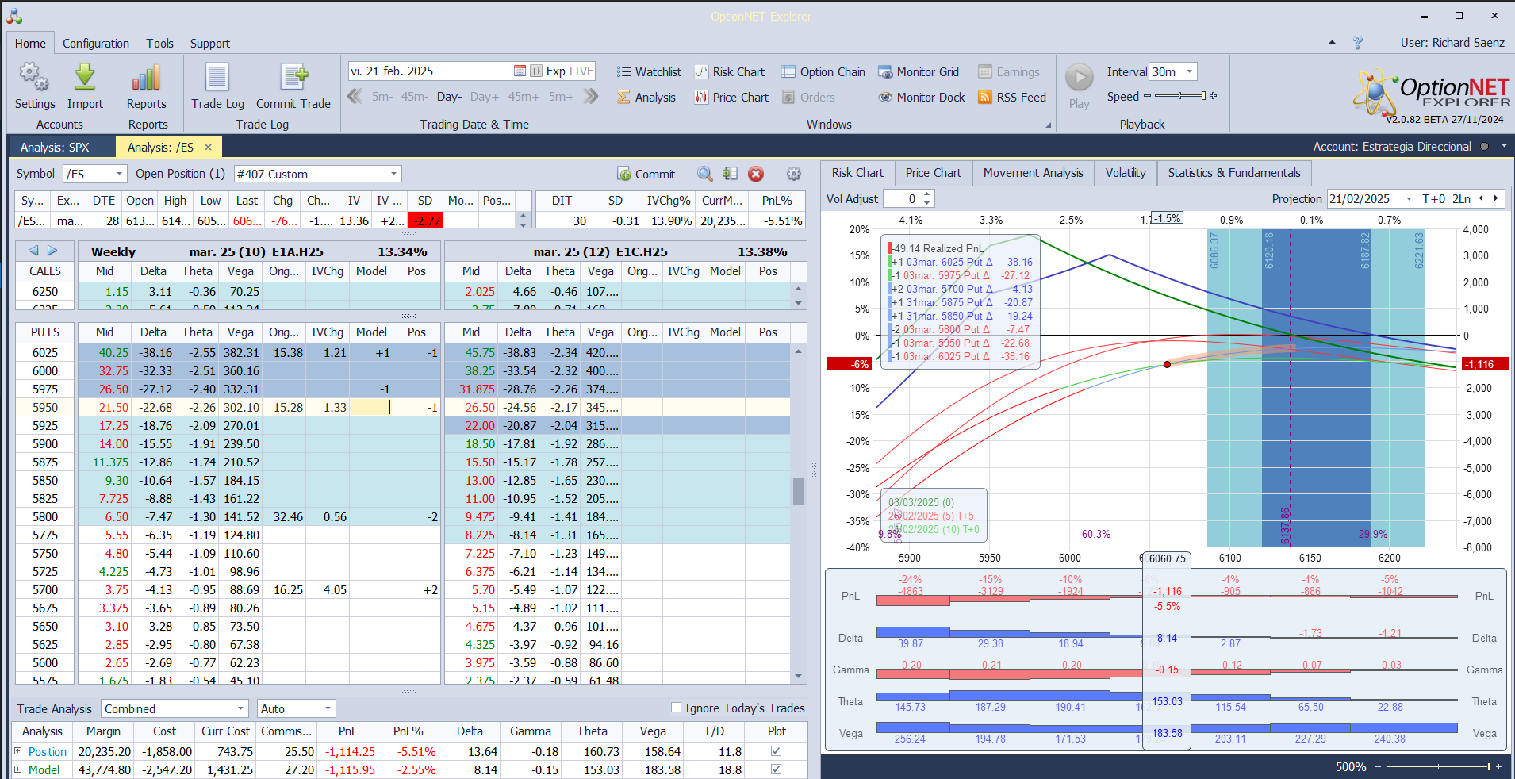Image resolution: width=1515 pixels, height=779 pixels.
Task: Click the puts chain vertical scrollbar thumb
Action: (798, 491)
